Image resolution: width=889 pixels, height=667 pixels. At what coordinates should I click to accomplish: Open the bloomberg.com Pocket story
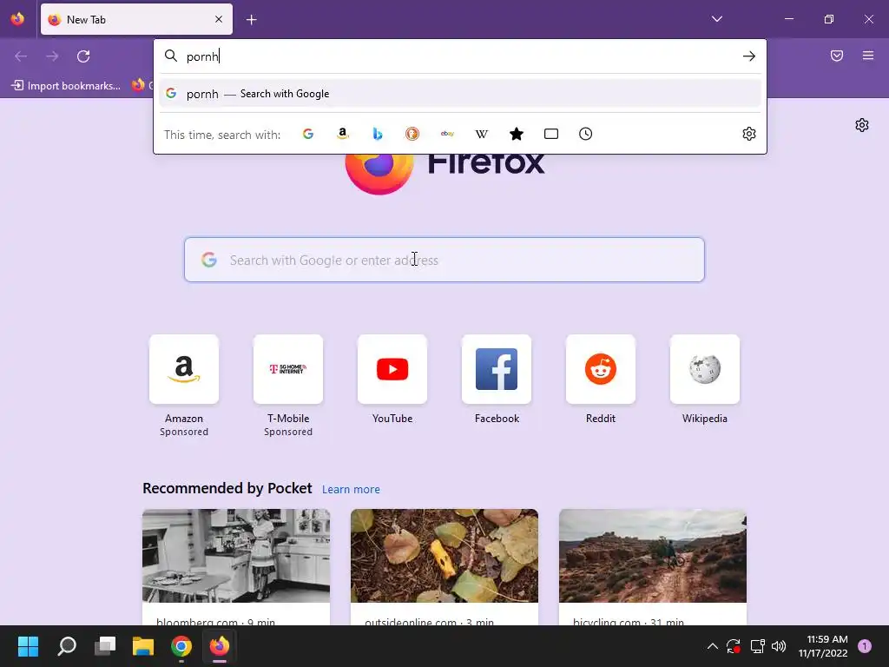pos(236,567)
